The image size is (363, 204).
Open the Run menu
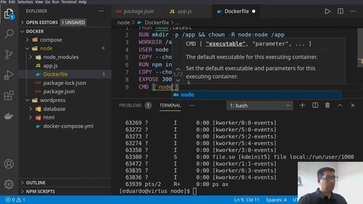coord(56,2)
